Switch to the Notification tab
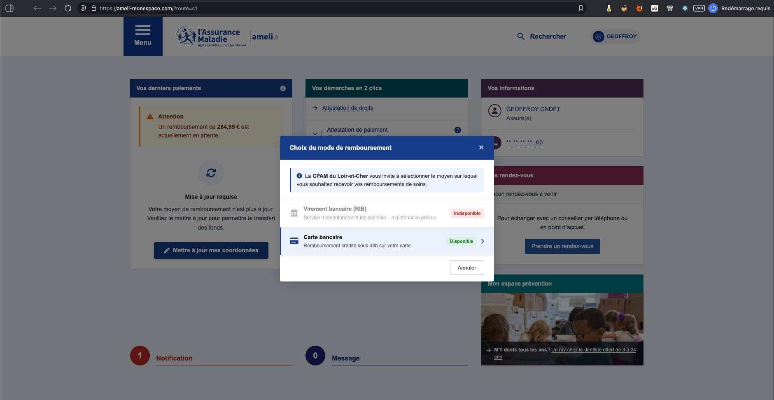The image size is (774, 400). 174,358
